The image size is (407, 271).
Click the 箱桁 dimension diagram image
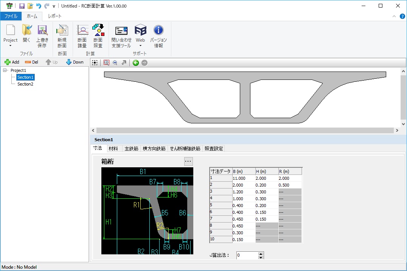[x=147, y=211]
